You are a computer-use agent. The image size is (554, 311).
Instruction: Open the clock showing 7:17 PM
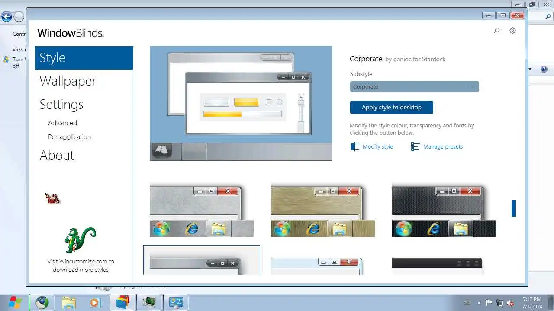532,302
